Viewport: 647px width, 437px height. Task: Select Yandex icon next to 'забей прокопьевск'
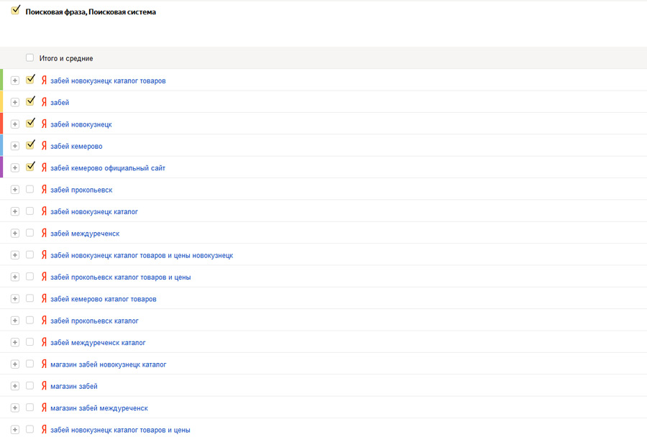(44, 190)
